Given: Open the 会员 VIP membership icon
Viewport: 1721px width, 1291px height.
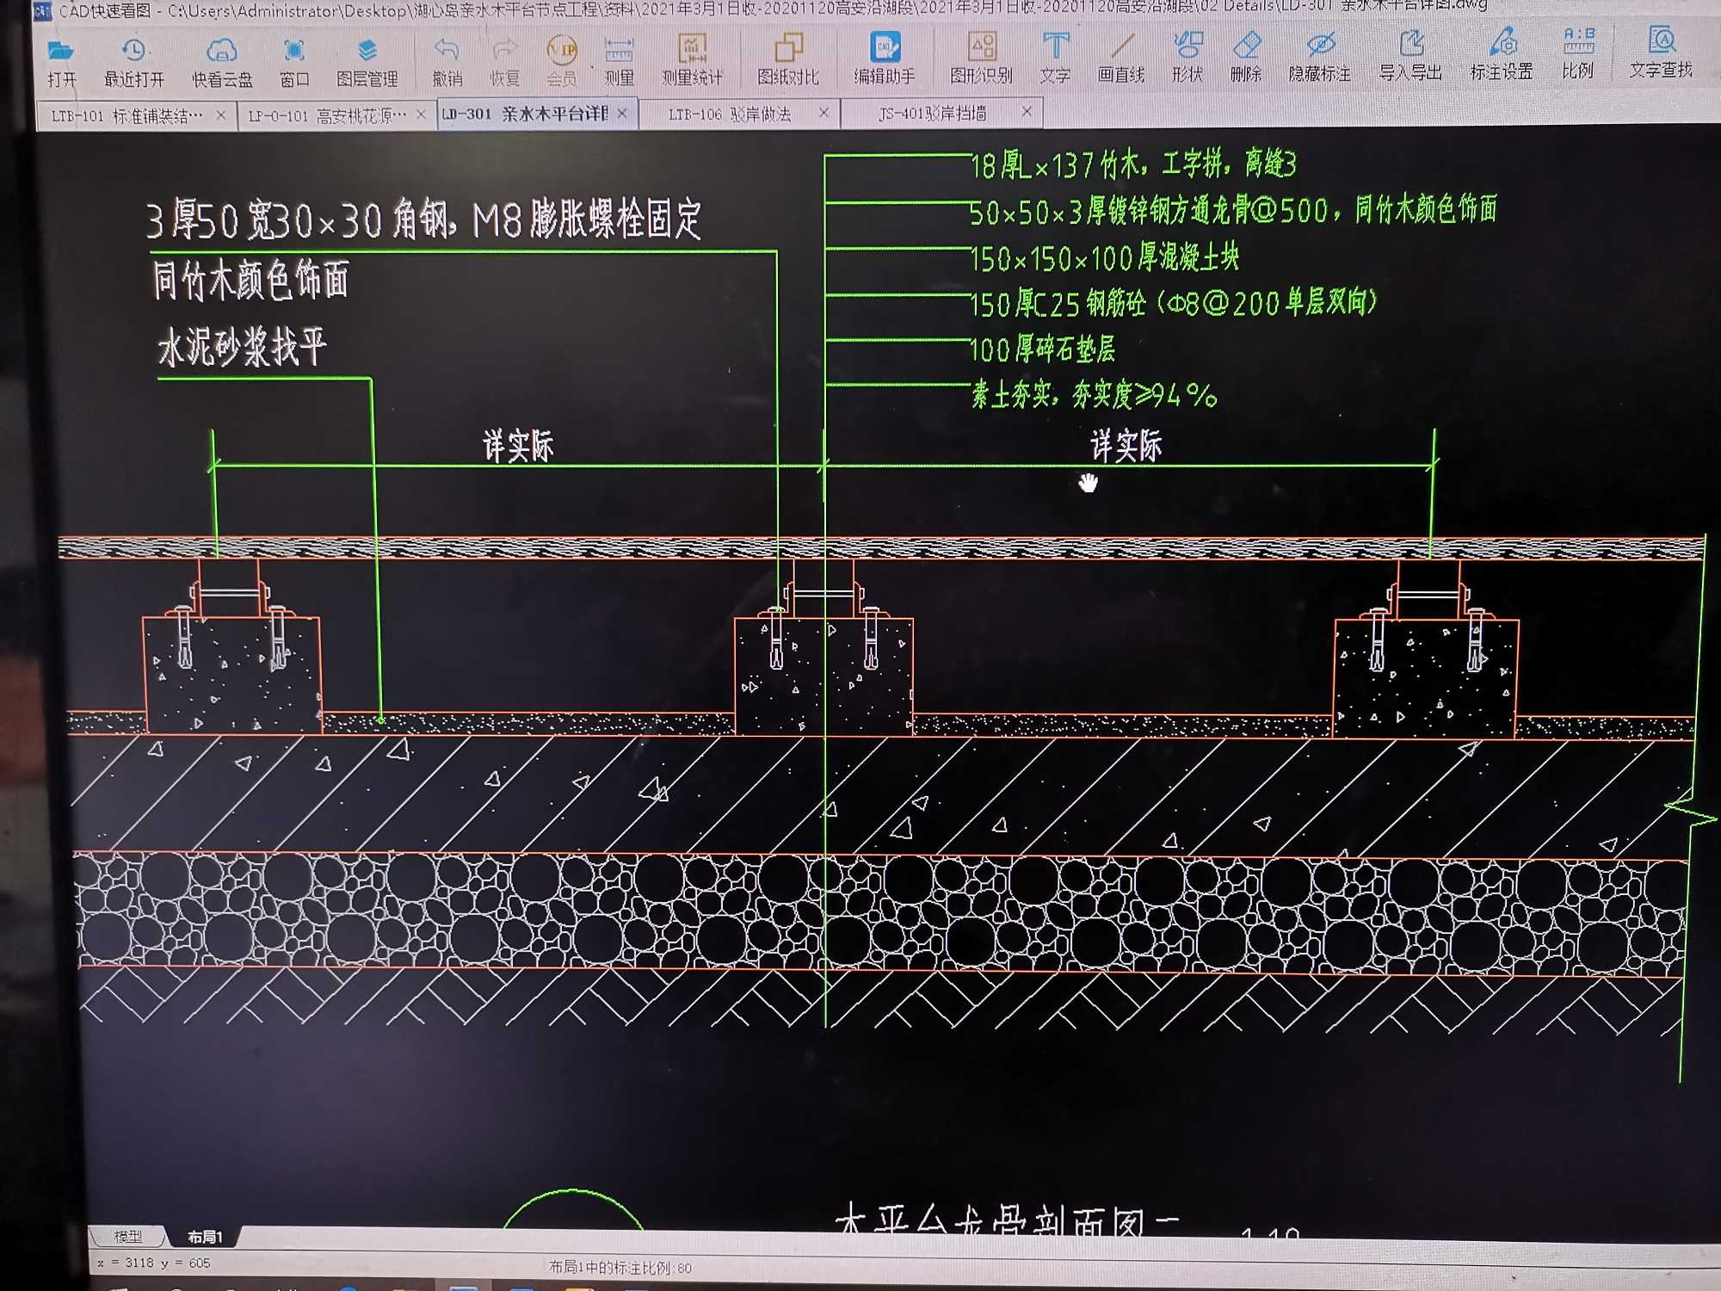Looking at the screenshot, I should 562,62.
